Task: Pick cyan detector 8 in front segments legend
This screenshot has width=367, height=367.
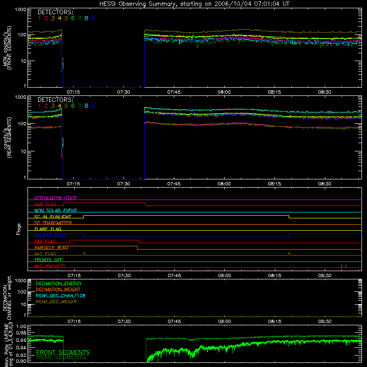Action: (86, 18)
